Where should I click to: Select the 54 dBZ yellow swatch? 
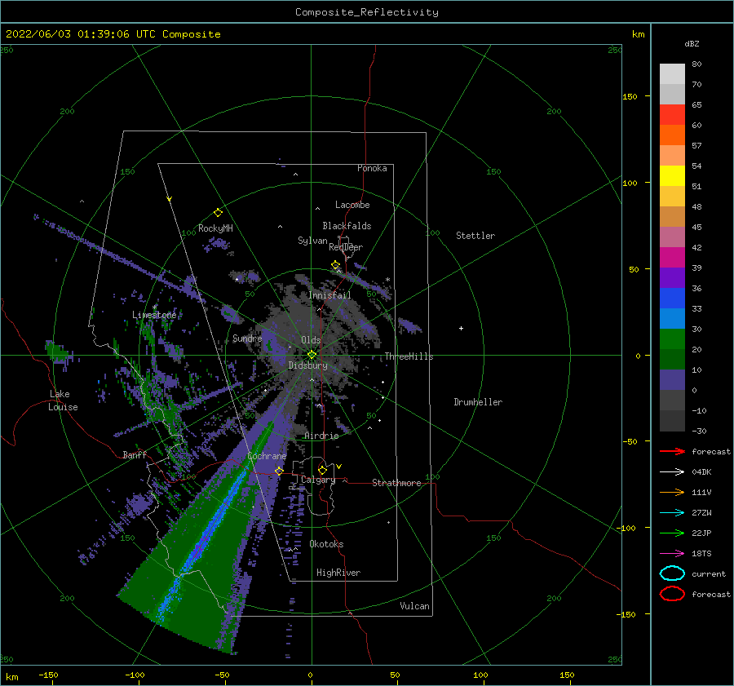[x=672, y=176]
